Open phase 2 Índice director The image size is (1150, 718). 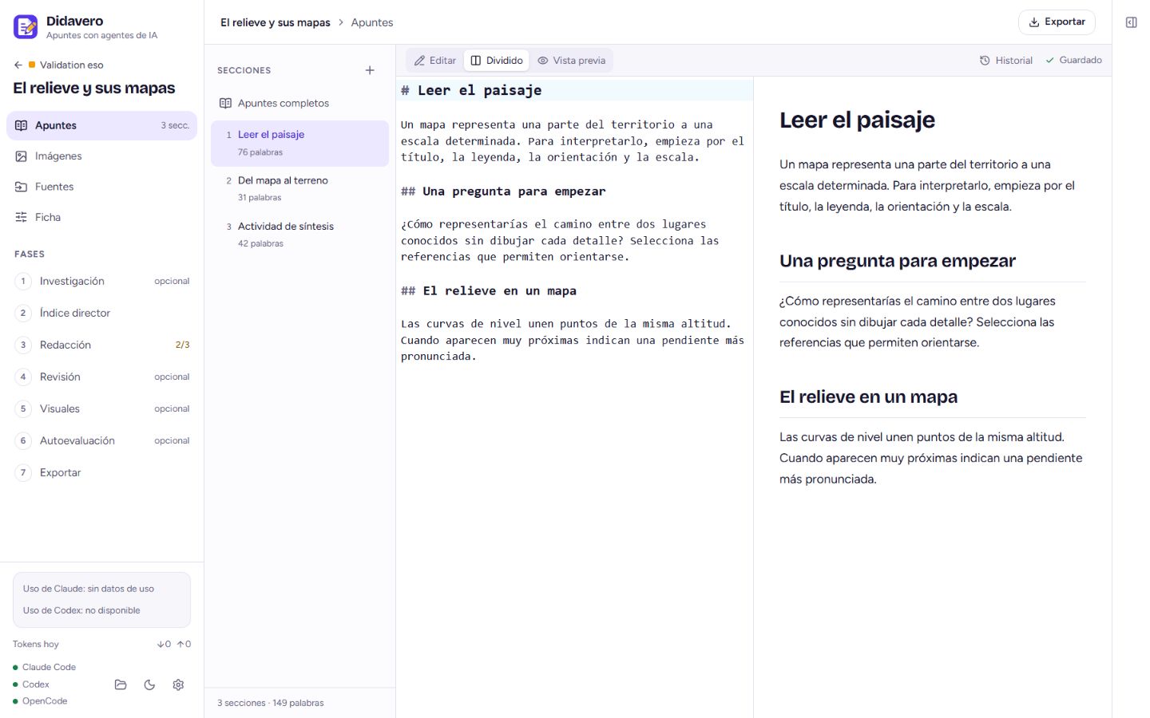101,313
